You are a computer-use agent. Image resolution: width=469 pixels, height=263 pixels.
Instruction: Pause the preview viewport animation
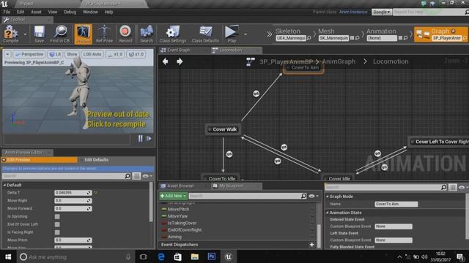(140, 139)
